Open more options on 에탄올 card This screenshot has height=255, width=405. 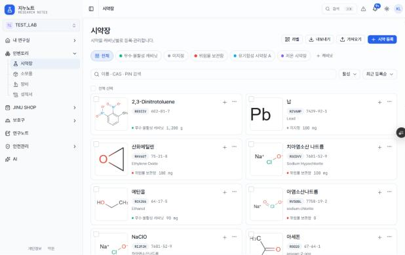click(x=234, y=192)
